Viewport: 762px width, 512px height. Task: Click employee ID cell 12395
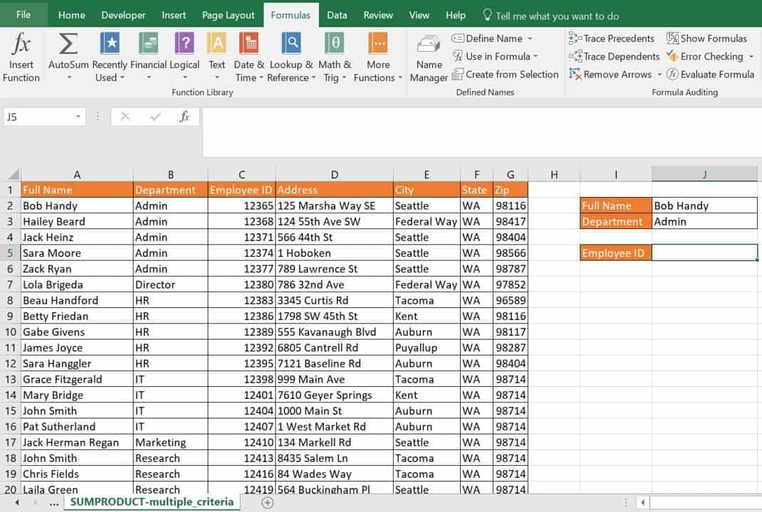[241, 363]
